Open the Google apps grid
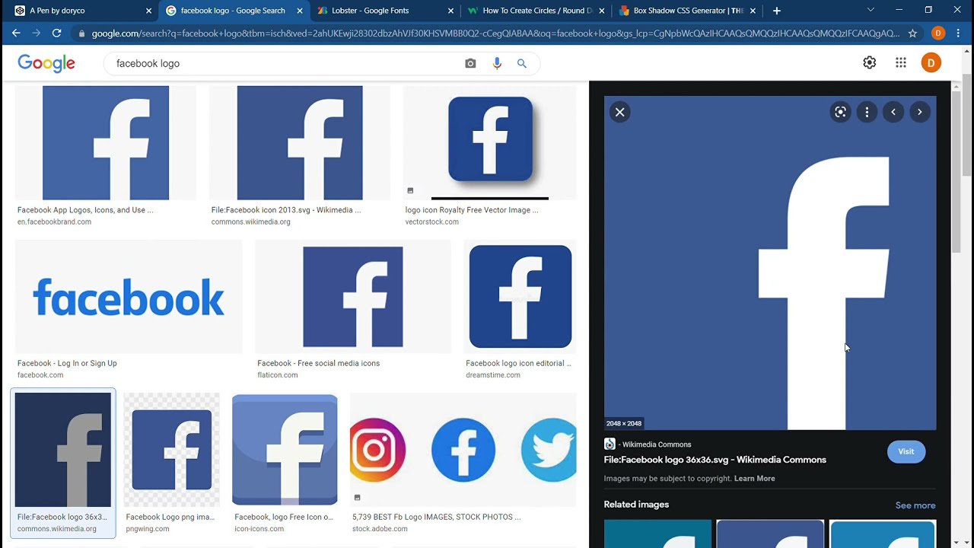This screenshot has width=974, height=548. 901,63
